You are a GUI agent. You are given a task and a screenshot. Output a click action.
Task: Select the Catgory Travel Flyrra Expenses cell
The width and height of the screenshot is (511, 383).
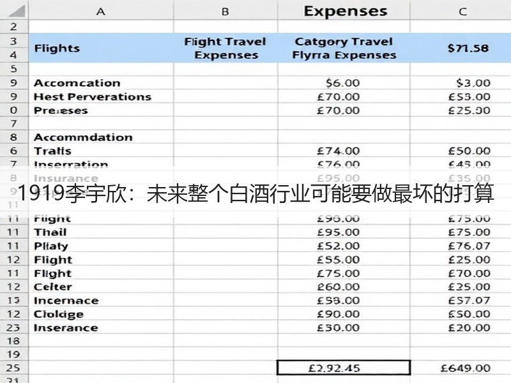344,49
